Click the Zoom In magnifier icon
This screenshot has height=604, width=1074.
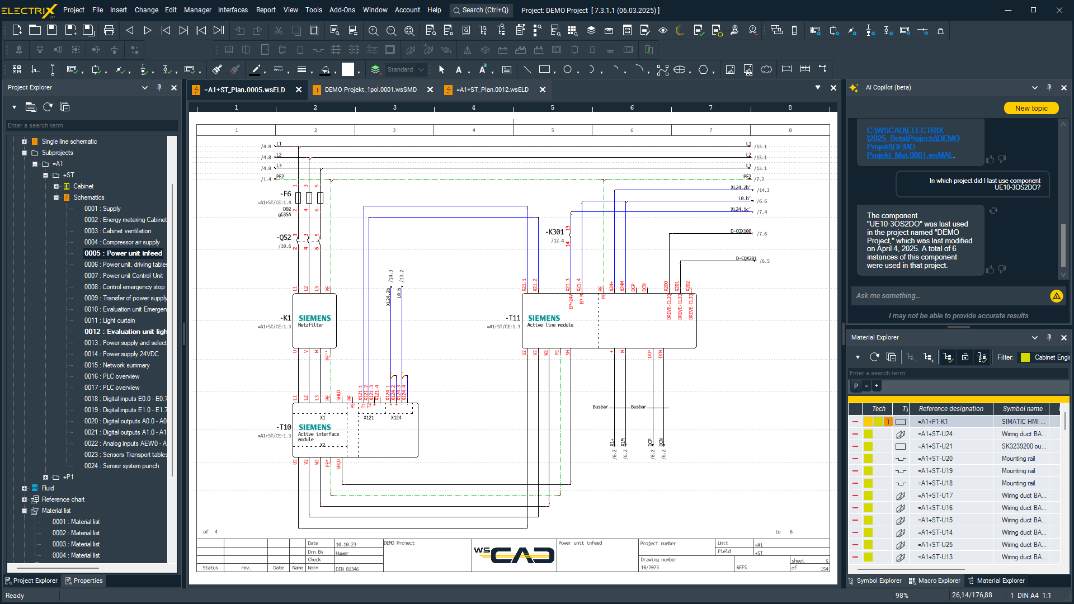click(x=373, y=30)
